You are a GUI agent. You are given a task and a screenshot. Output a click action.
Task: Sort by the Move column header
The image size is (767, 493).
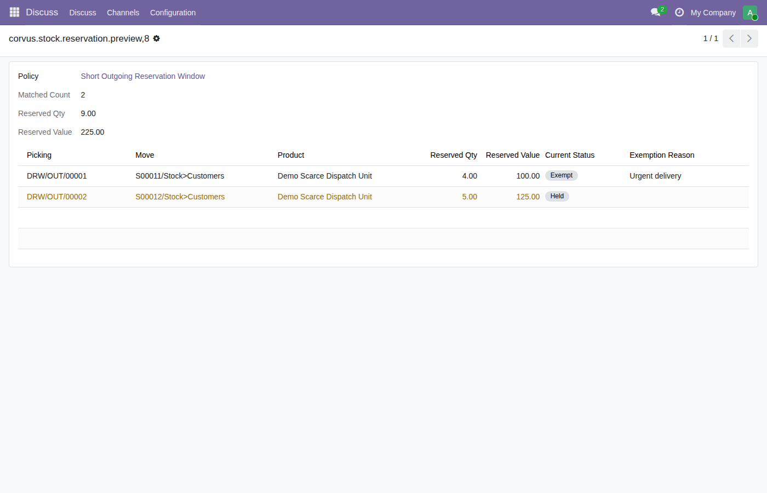click(145, 155)
